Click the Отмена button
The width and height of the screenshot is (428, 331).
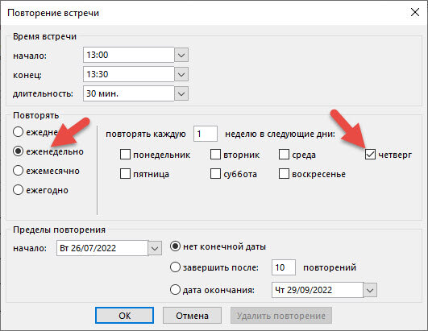point(192,316)
